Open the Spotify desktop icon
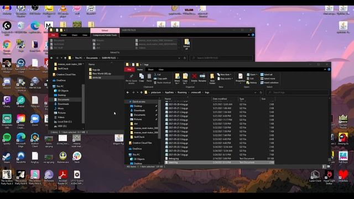The width and height of the screenshot is (354, 199). (x=7, y=139)
